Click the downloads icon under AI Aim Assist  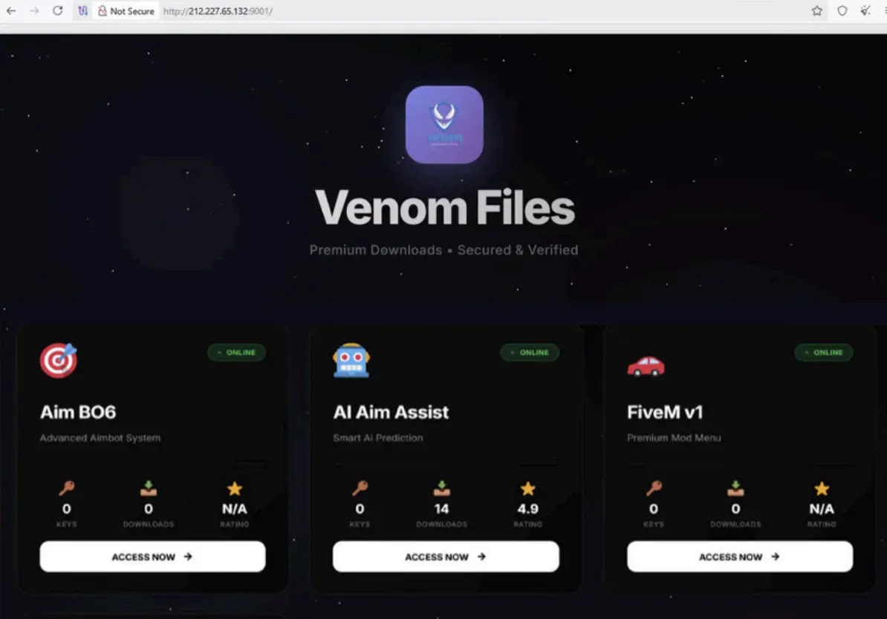coord(441,488)
